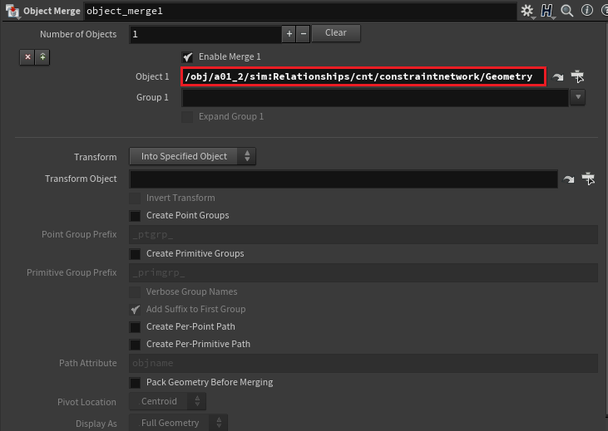Toggle Enable Merge 1 checkbox
608x431 pixels.
[188, 57]
